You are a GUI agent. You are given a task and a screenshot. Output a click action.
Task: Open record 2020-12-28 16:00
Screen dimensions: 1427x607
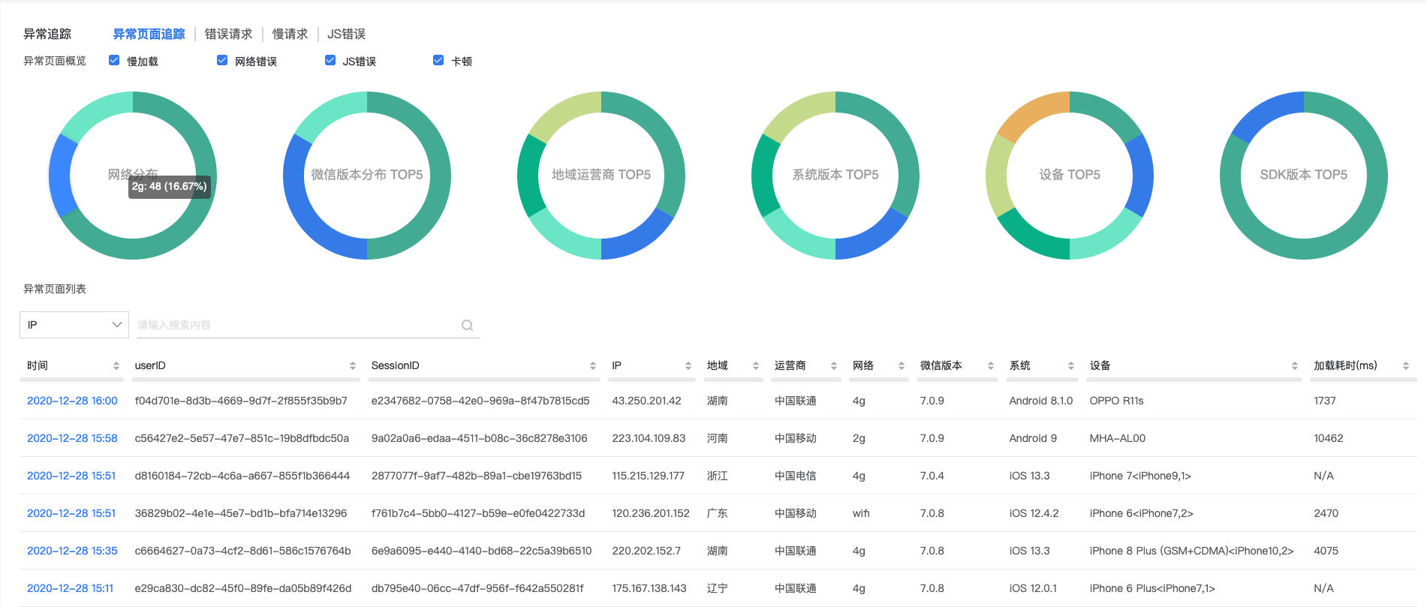(72, 401)
